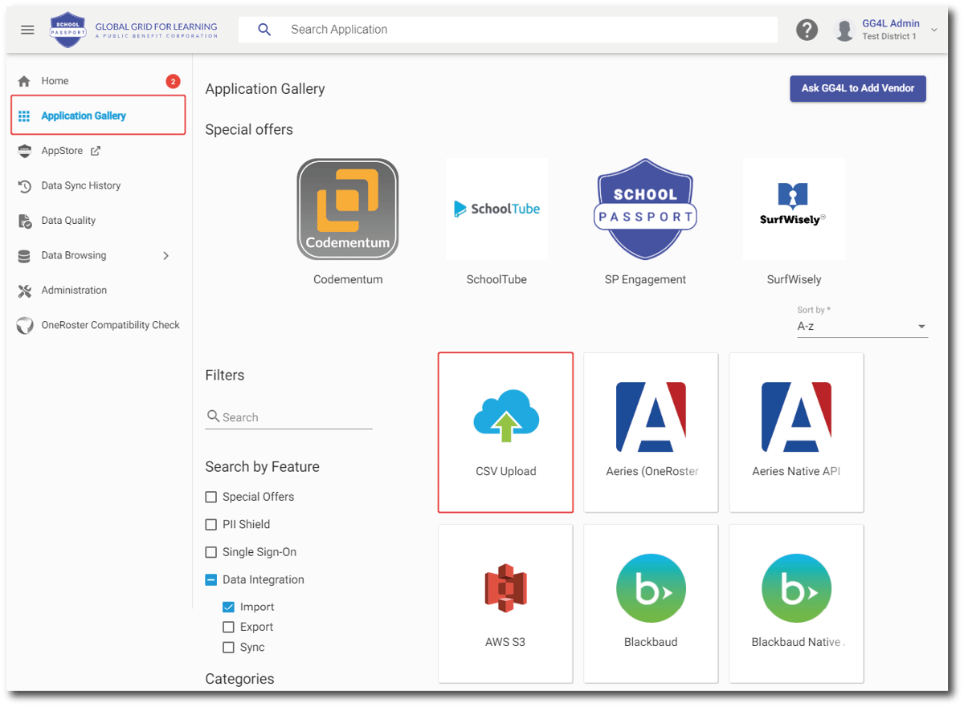The image size is (964, 707).
Task: Open the hamburger navigation menu
Action: [27, 30]
